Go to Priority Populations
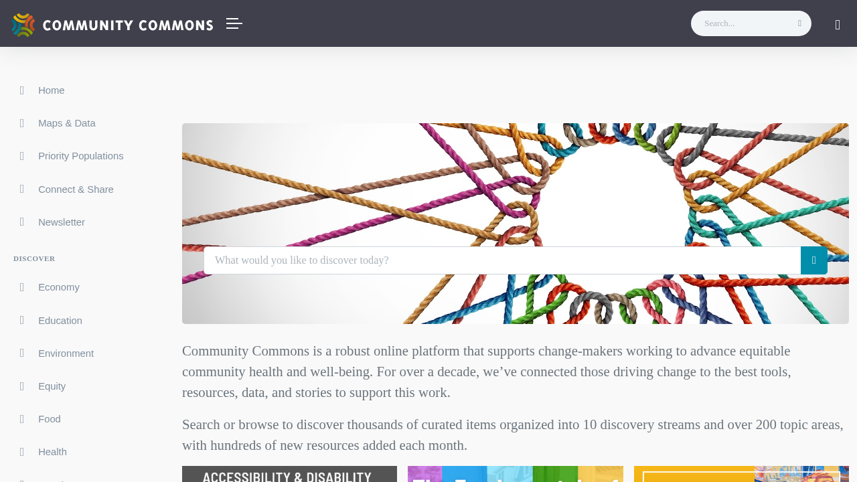The width and height of the screenshot is (857, 482). tap(81, 156)
